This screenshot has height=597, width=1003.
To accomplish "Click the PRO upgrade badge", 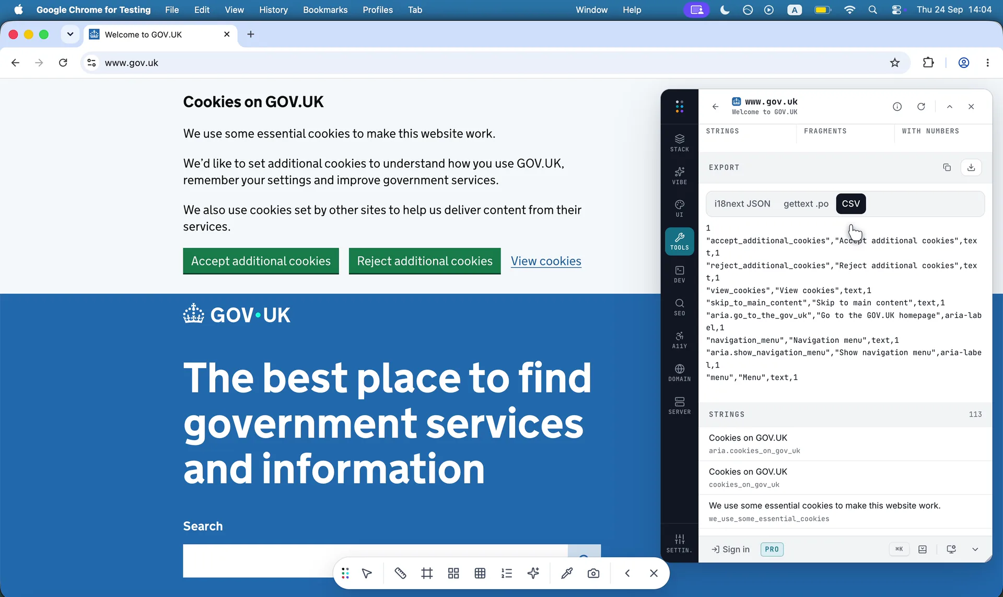I will (772, 549).
